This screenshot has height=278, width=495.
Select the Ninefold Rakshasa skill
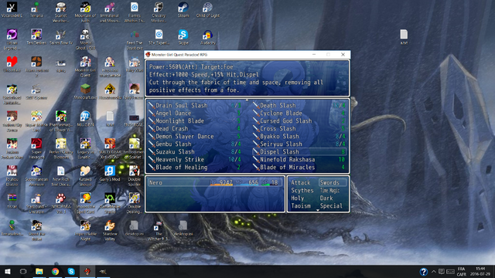[x=299, y=160]
